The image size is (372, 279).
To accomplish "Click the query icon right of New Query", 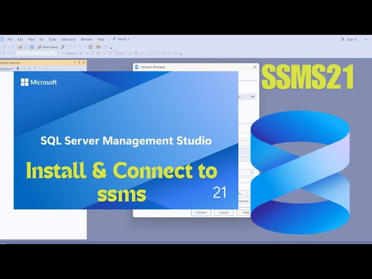I will point(63,47).
